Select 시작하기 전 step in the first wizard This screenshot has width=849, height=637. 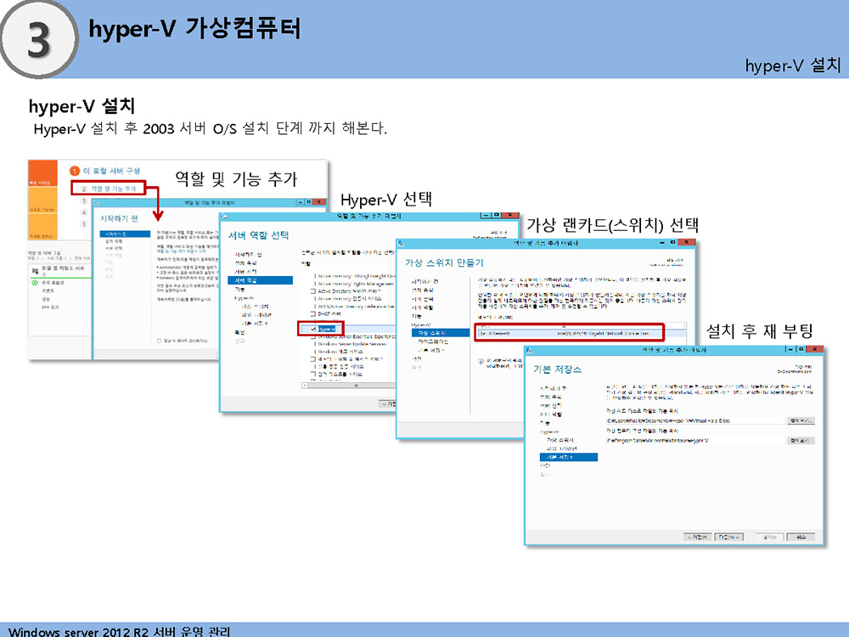point(125,234)
